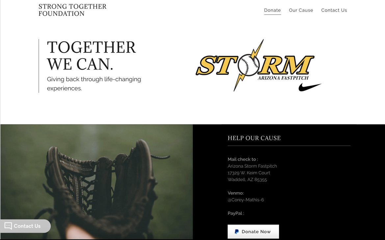Click the chat bubble icon in Contact widget
The width and height of the screenshot is (385, 240).
pyautogui.click(x=8, y=226)
